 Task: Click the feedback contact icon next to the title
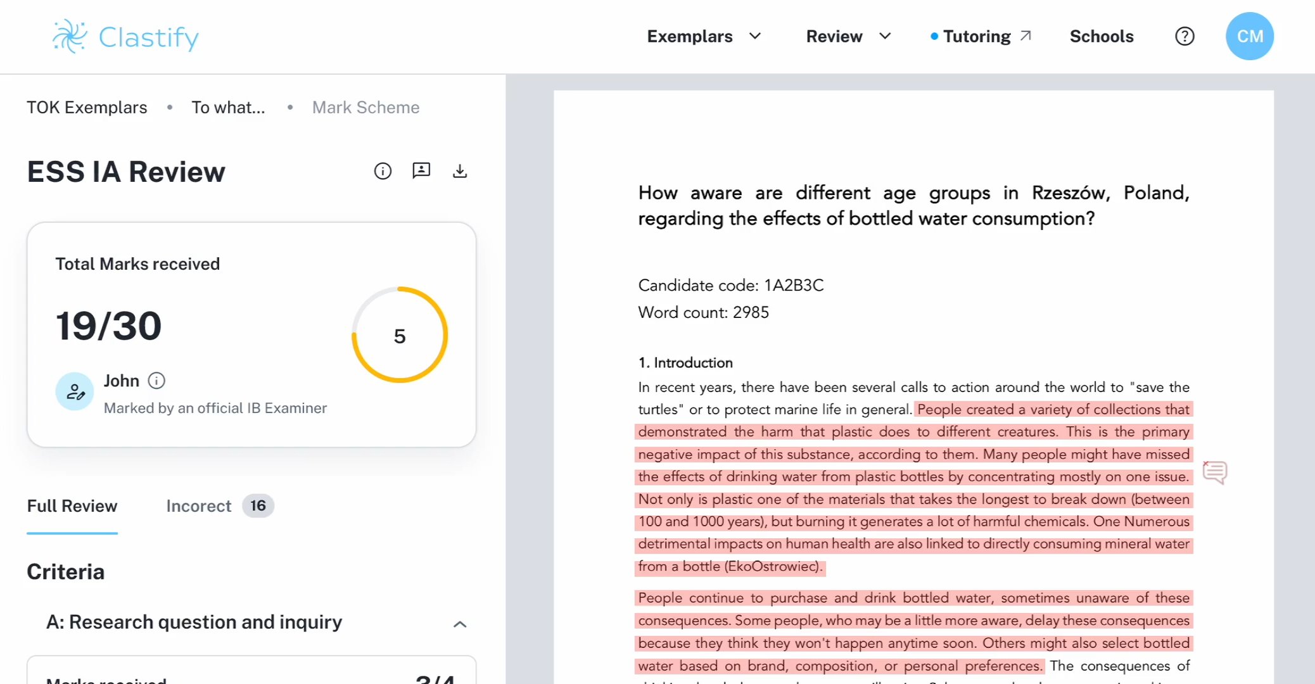click(421, 170)
